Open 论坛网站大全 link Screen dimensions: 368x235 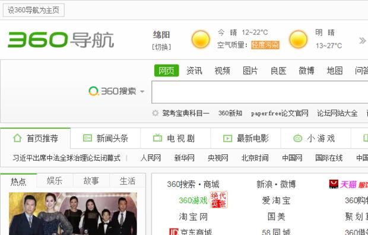point(337,113)
